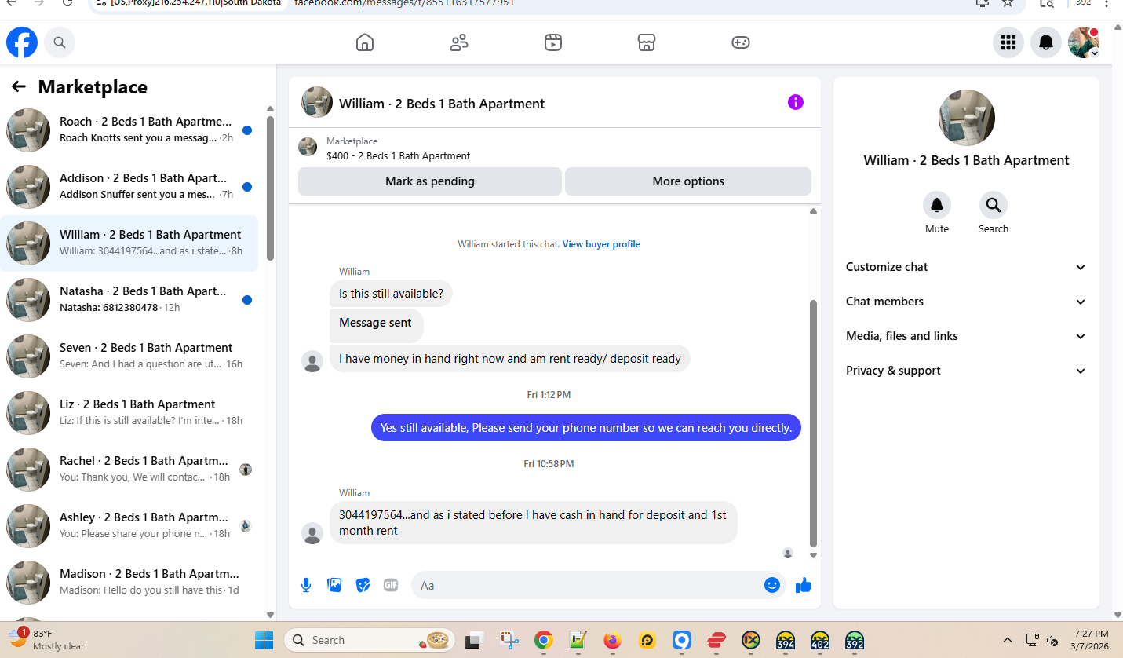Screen dimensions: 1123x658
Task: Click the "Message sent" bubble
Action: tap(376, 325)
